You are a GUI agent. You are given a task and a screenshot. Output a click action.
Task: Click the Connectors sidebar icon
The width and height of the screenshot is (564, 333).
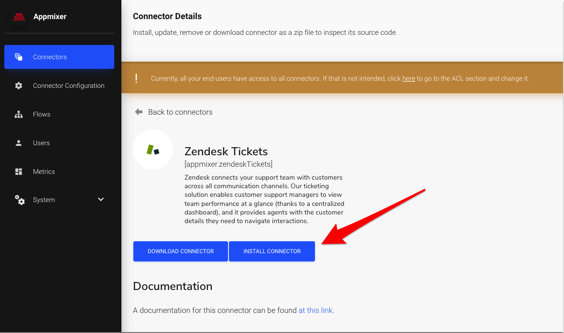(x=19, y=57)
